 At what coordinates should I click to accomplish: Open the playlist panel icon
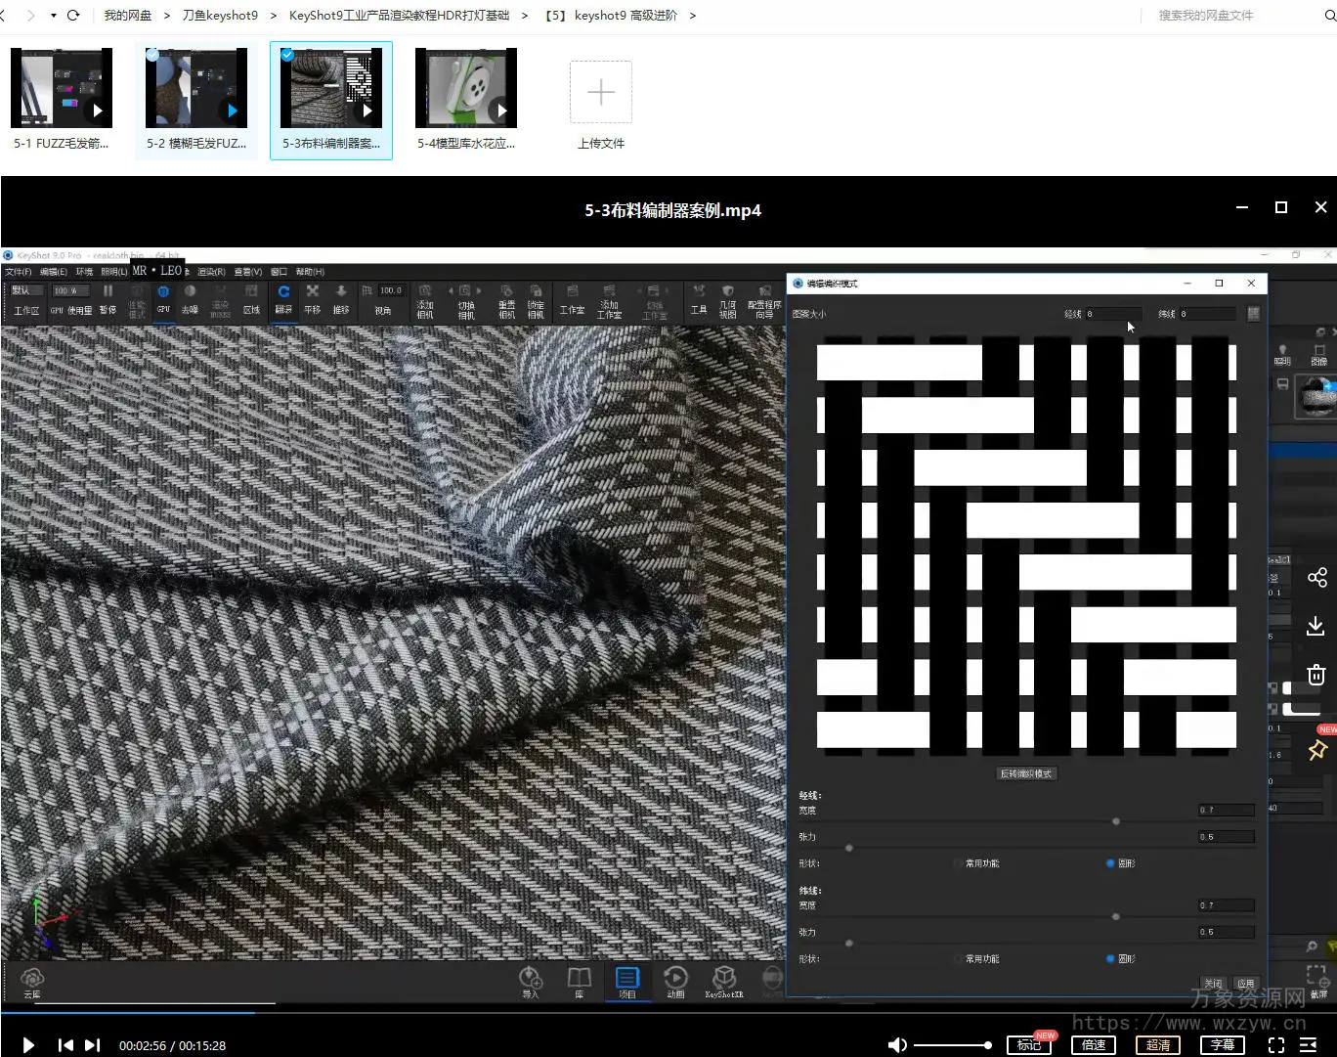tap(1309, 1045)
